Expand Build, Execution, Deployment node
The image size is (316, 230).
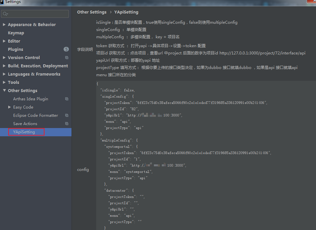4,66
